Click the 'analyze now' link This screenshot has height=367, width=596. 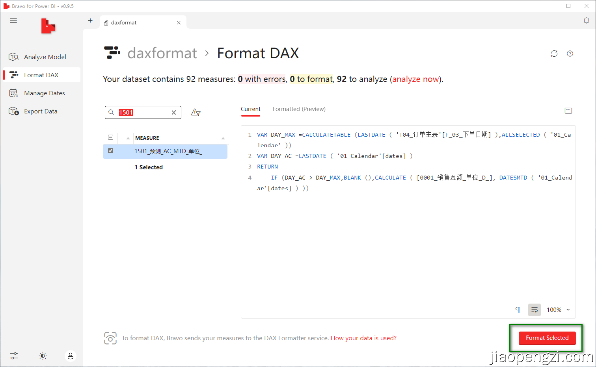point(415,79)
